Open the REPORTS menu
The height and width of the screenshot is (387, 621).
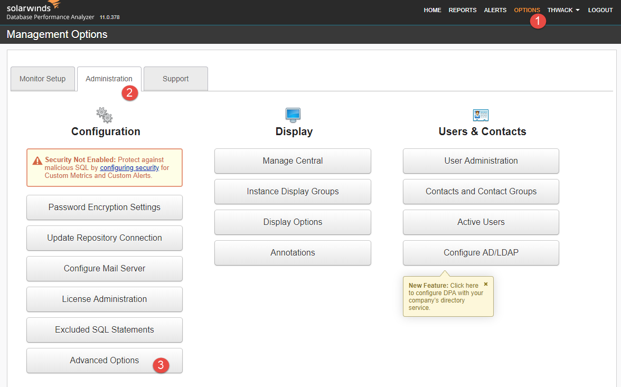(x=463, y=10)
